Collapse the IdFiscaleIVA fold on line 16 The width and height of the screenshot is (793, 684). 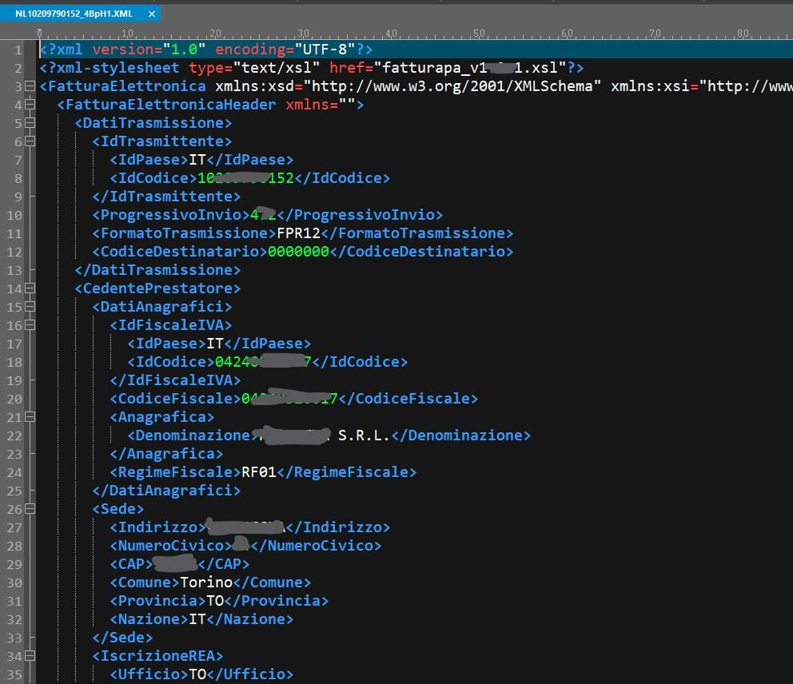click(30, 325)
